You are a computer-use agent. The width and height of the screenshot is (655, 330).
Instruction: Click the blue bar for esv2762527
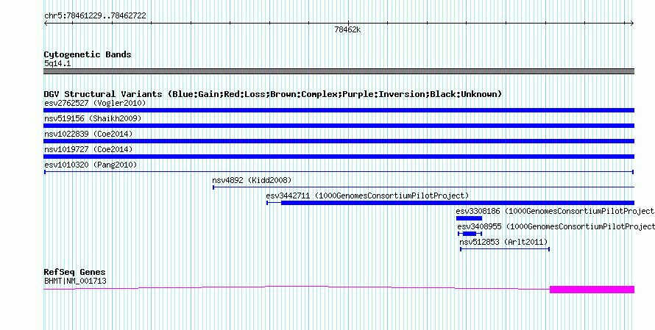pyautogui.click(x=339, y=110)
